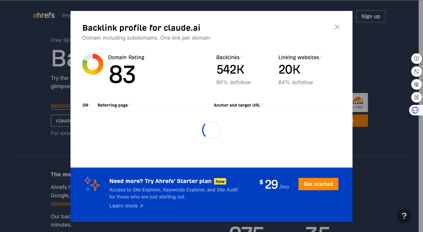Click the Linking websites info icon
The width and height of the screenshot is (423, 232).
[321, 57]
